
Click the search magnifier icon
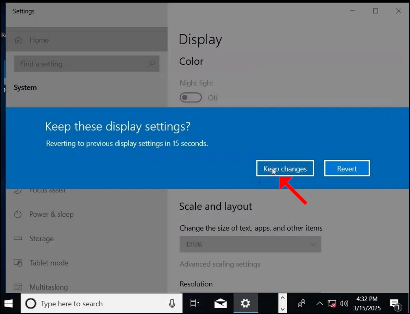[x=152, y=63]
